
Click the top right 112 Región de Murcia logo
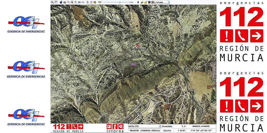pyautogui.click(x=242, y=31)
